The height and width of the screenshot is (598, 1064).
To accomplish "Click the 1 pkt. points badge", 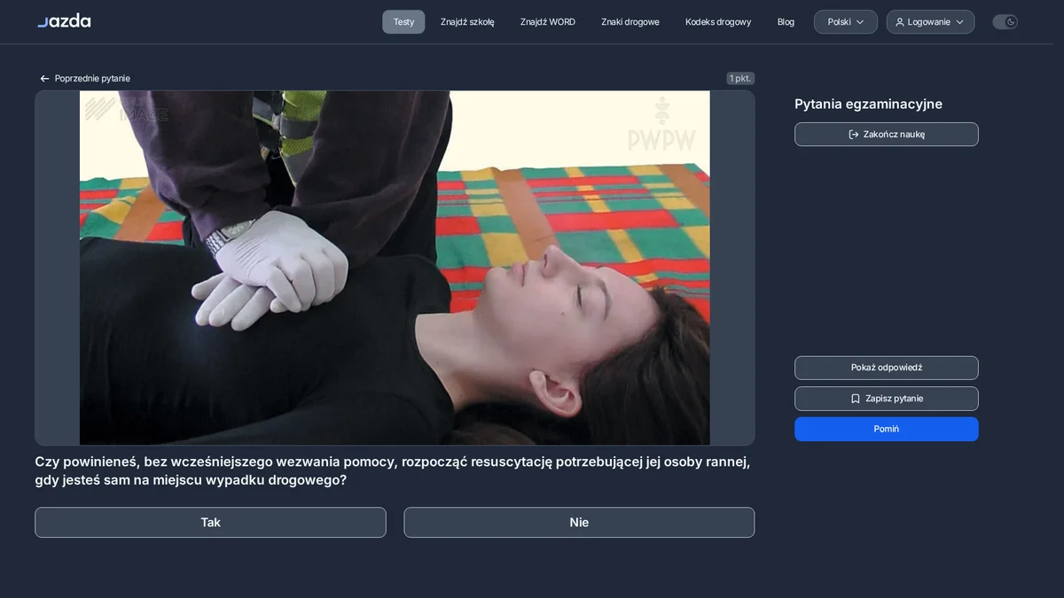I will [x=740, y=79].
